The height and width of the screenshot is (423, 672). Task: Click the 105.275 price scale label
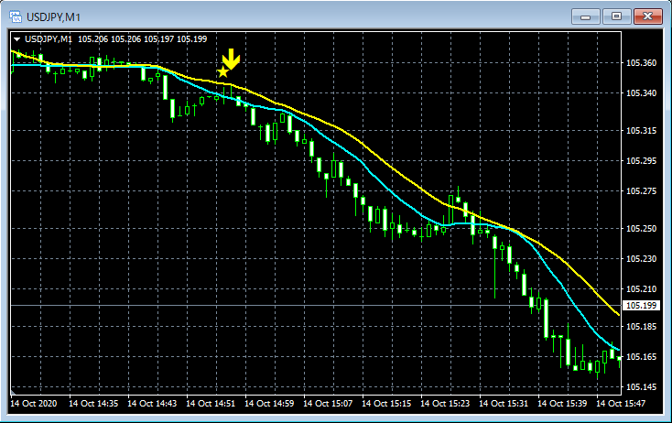(x=641, y=191)
